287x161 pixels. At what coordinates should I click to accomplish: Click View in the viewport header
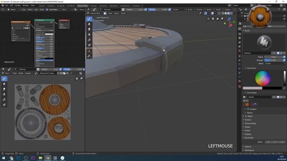(110, 13)
